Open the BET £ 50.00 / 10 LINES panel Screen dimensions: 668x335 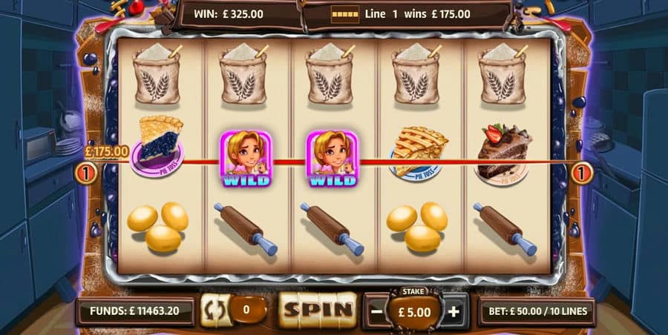(537, 311)
